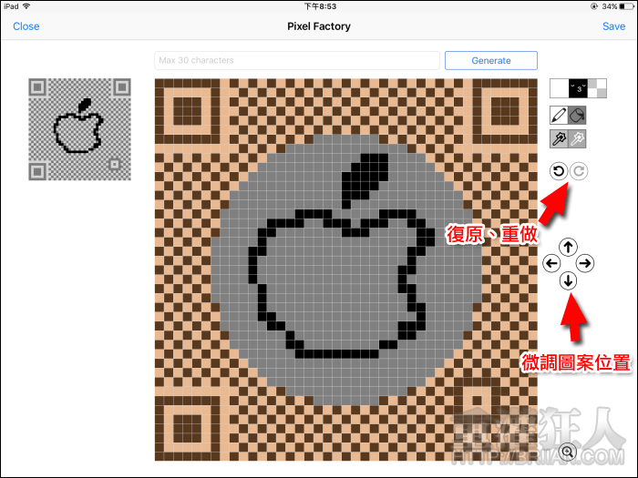
Task: Select the pencil drawing tool
Action: (x=559, y=116)
